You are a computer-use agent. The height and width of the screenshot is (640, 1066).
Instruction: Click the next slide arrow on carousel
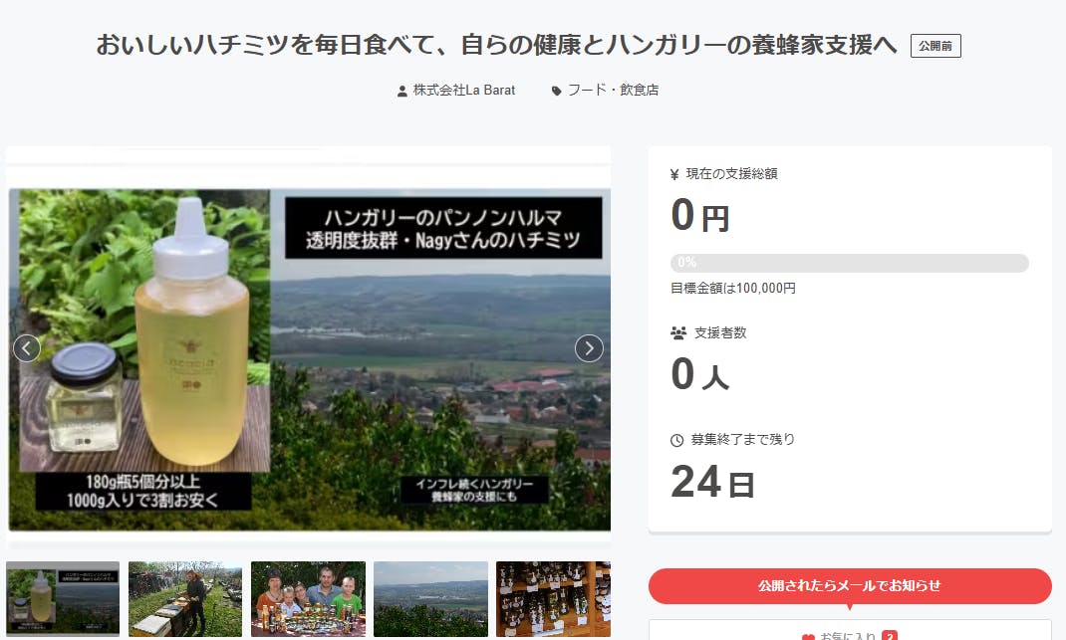[x=589, y=348]
